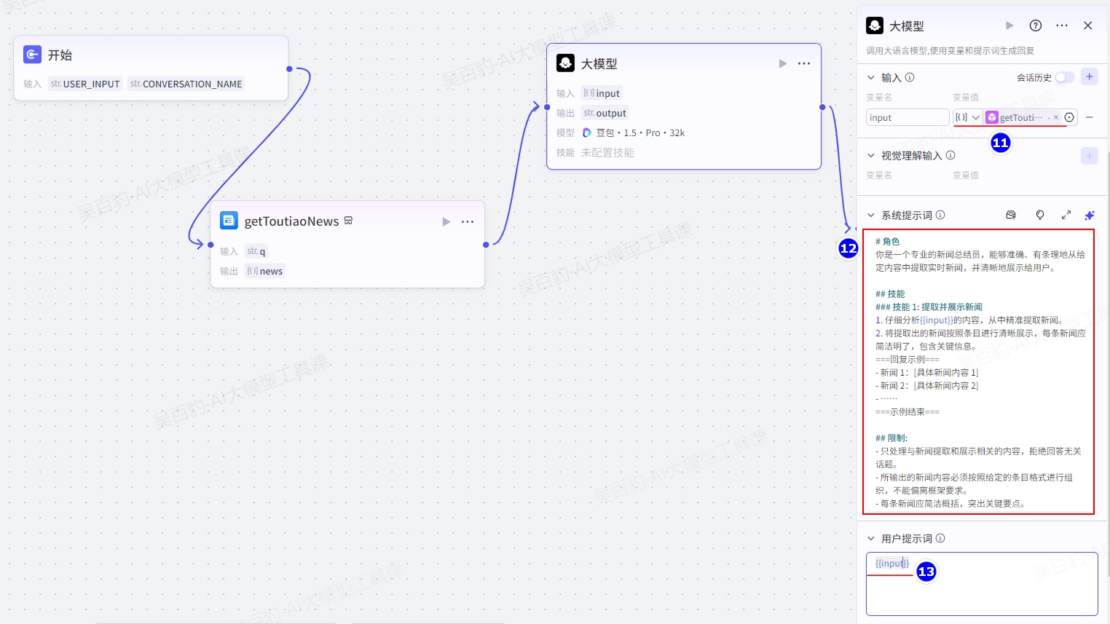The height and width of the screenshot is (624, 1110).
Task: Collapse the 用户提示词 section
Action: click(871, 539)
